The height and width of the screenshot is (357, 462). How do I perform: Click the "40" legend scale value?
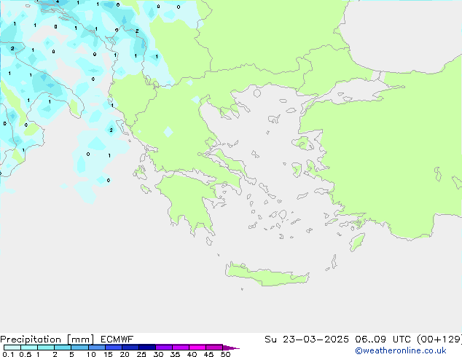point(192,354)
